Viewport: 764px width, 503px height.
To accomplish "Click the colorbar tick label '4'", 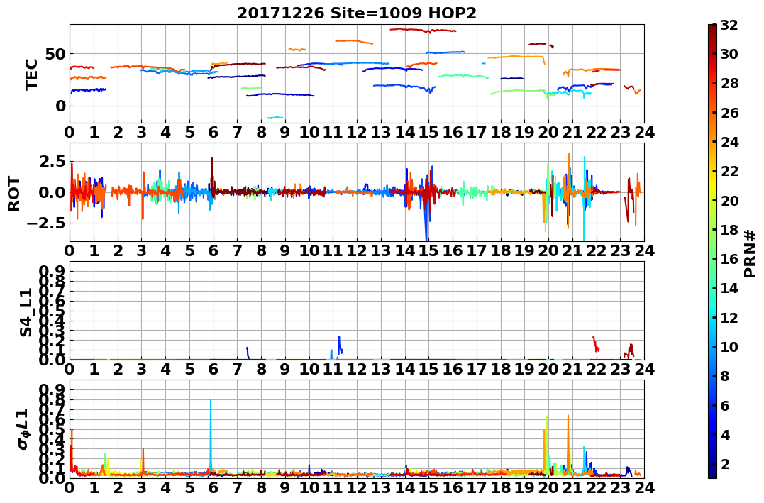I will click(x=725, y=434).
